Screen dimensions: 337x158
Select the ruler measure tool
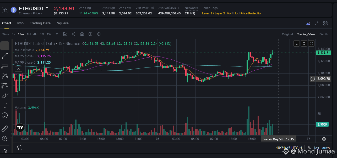click(5, 128)
